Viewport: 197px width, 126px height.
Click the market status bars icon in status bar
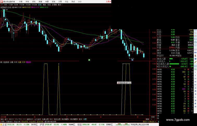tap(122, 124)
